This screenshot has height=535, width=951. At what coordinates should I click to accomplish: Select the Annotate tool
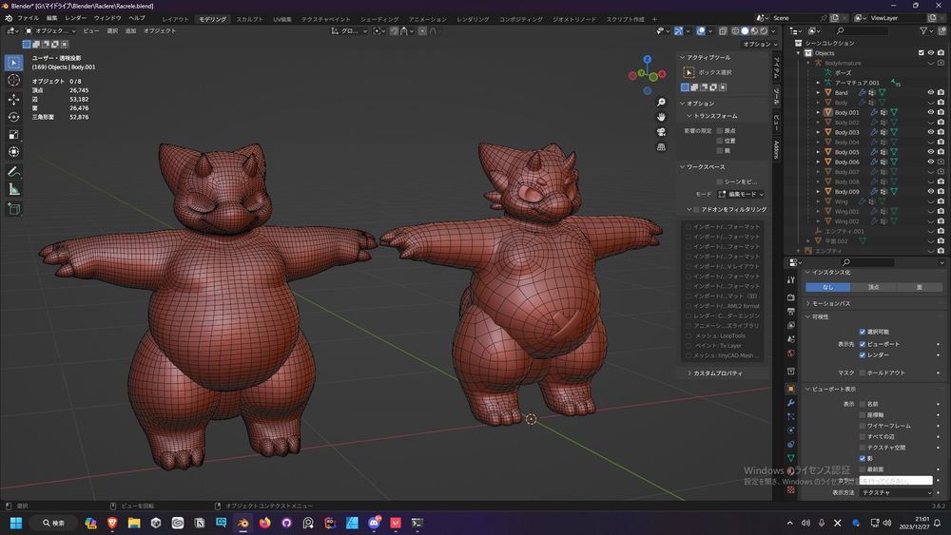click(14, 171)
